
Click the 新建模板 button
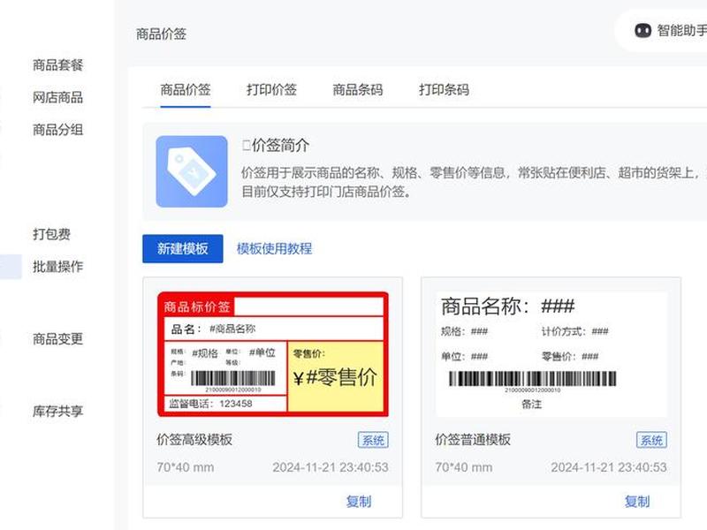183,248
